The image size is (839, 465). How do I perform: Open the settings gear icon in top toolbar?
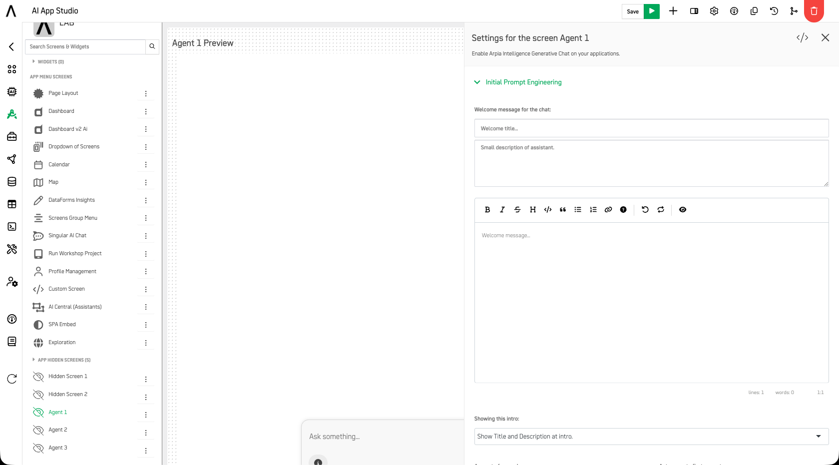point(714,11)
